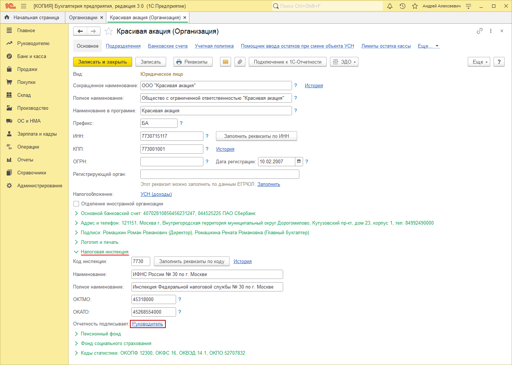Click into the ОГРН input field
512x365 pixels.
tap(172, 162)
